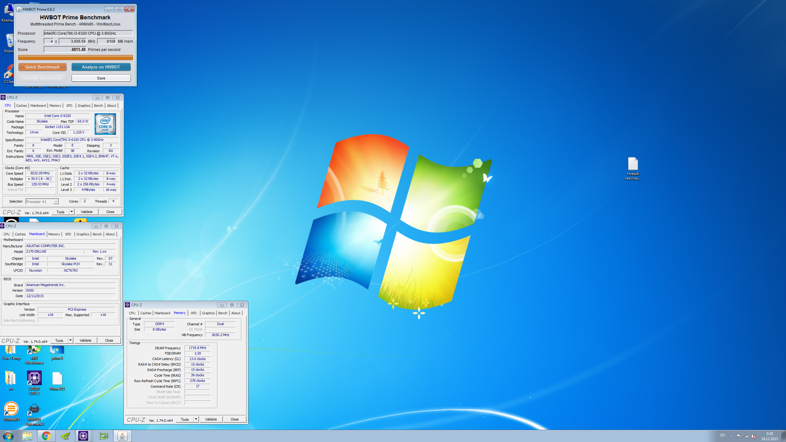Click Tools button in Memory CPU-Z window

tap(185, 419)
